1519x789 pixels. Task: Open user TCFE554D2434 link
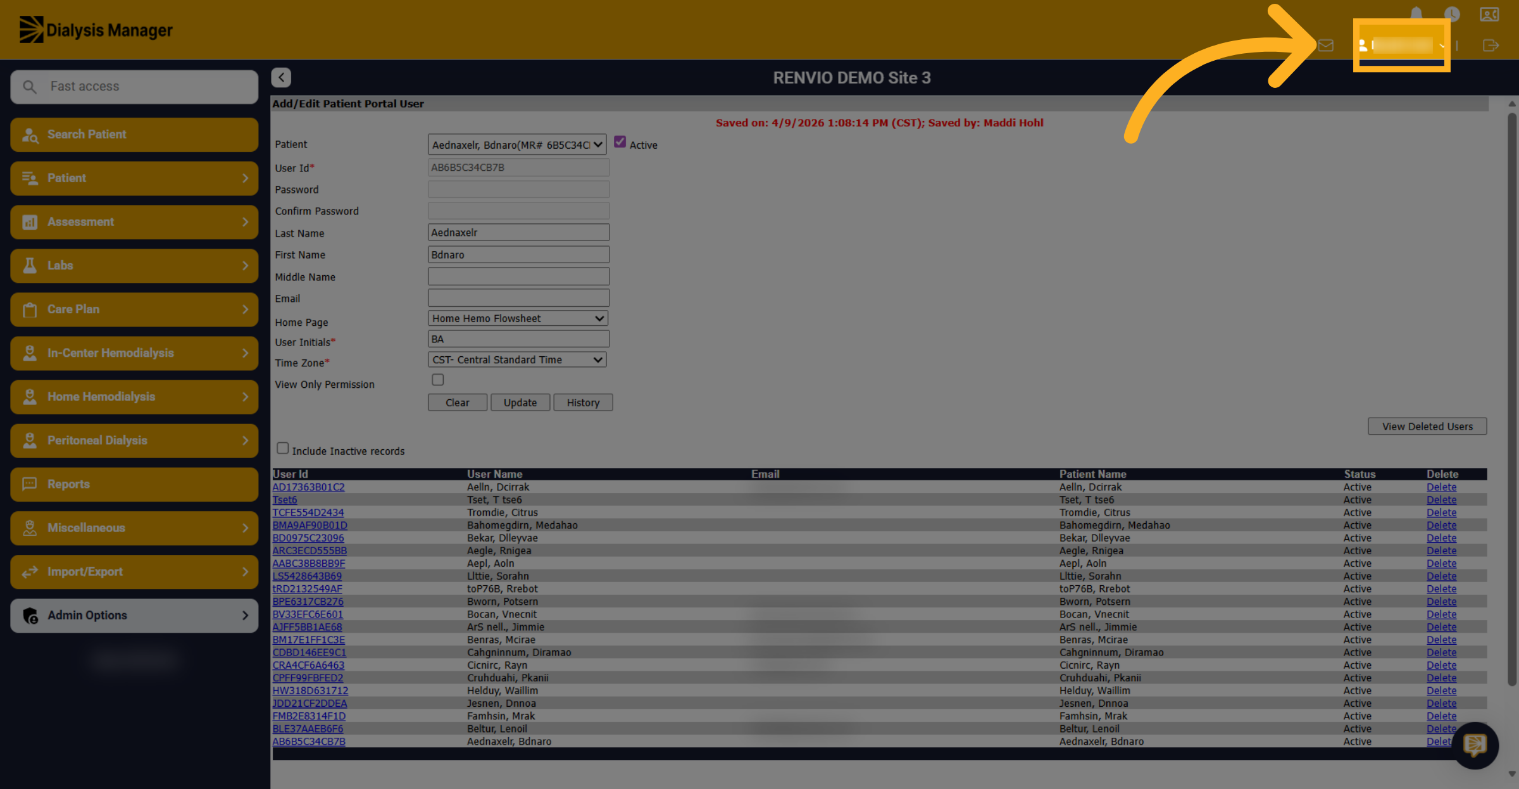(x=308, y=513)
